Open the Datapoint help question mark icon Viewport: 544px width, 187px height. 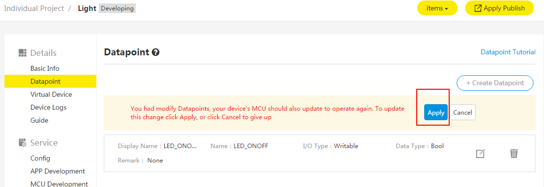pyautogui.click(x=156, y=52)
